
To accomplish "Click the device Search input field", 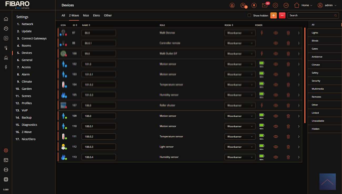I will [x=310, y=16].
